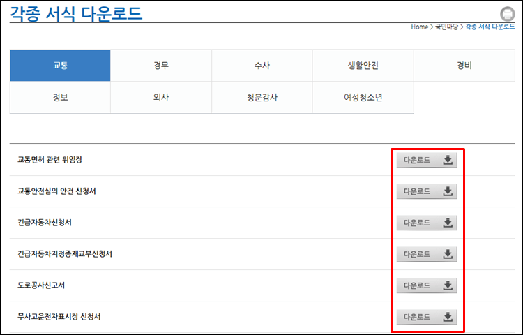Image resolution: width=523 pixels, height=335 pixels.
Task: Click the 각종 서식 다운로드 page title
Action: [x=76, y=14]
